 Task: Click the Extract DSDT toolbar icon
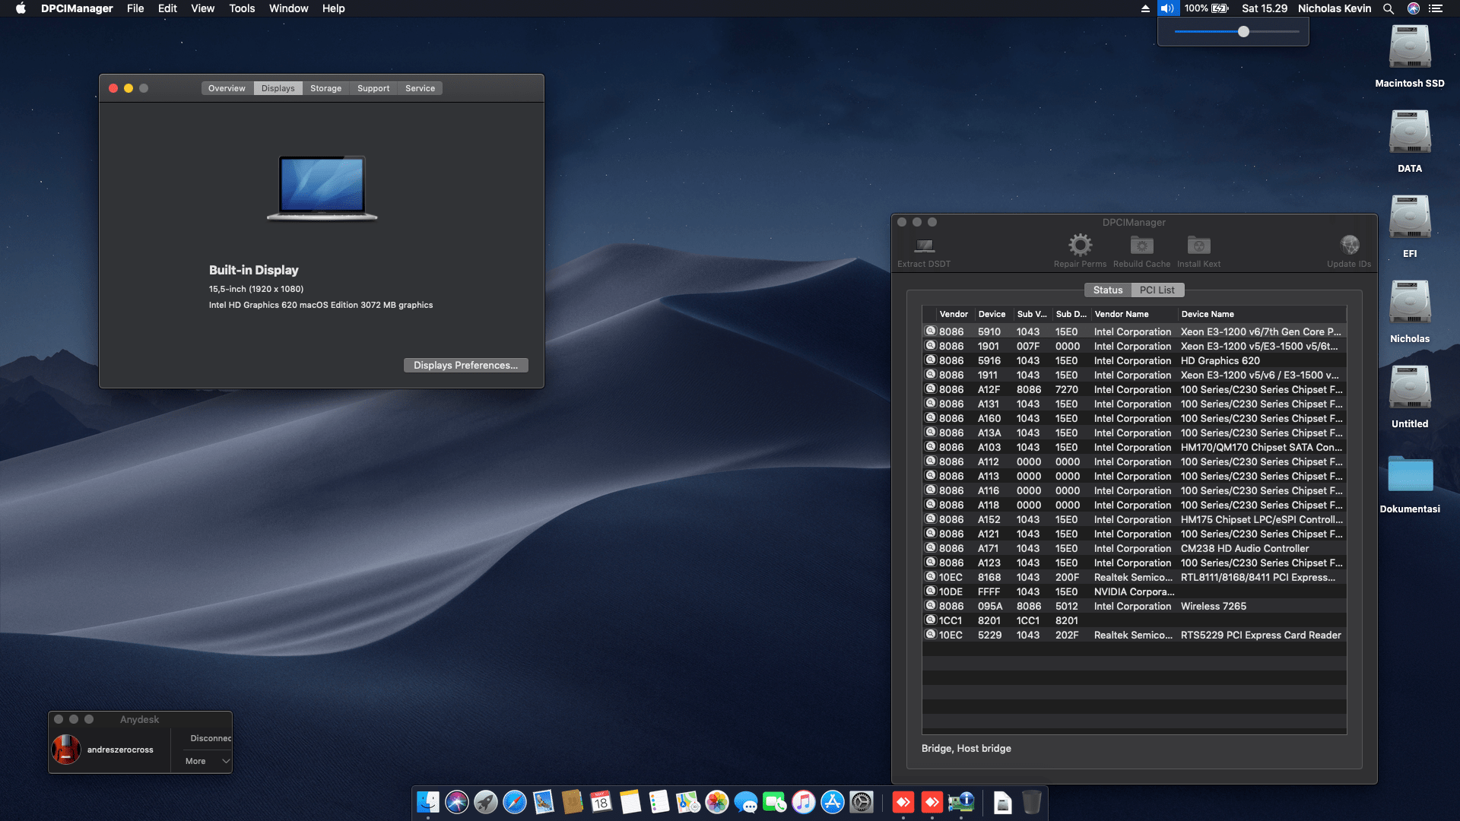click(923, 249)
